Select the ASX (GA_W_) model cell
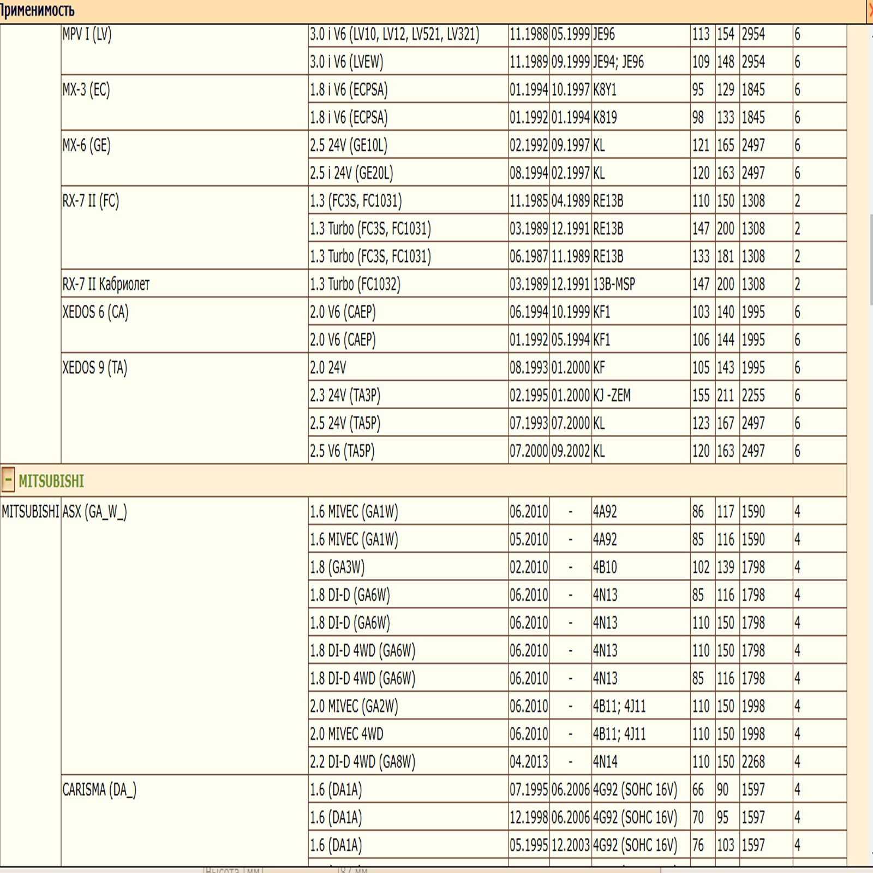This screenshot has width=873, height=873. (94, 512)
